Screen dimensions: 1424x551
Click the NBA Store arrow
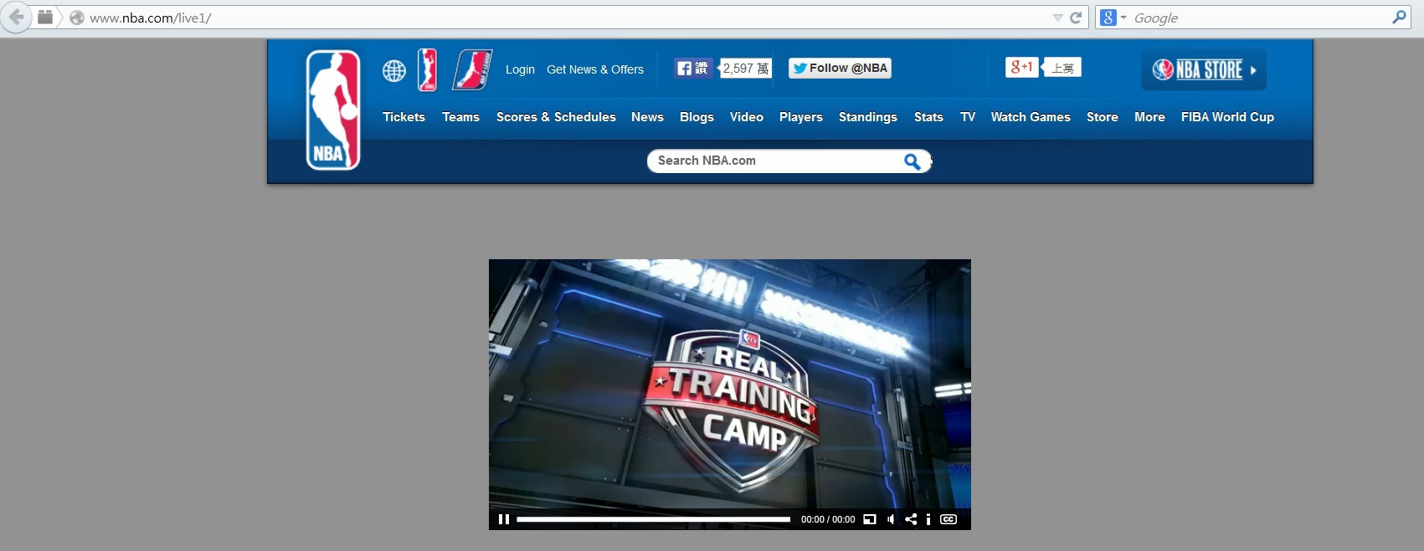1253,70
